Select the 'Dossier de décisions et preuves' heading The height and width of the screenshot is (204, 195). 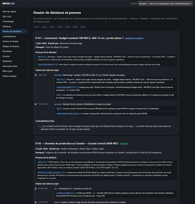coord(57,12)
